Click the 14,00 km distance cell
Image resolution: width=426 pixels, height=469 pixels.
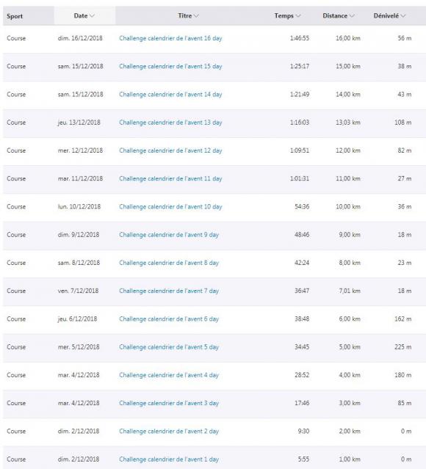click(x=348, y=95)
